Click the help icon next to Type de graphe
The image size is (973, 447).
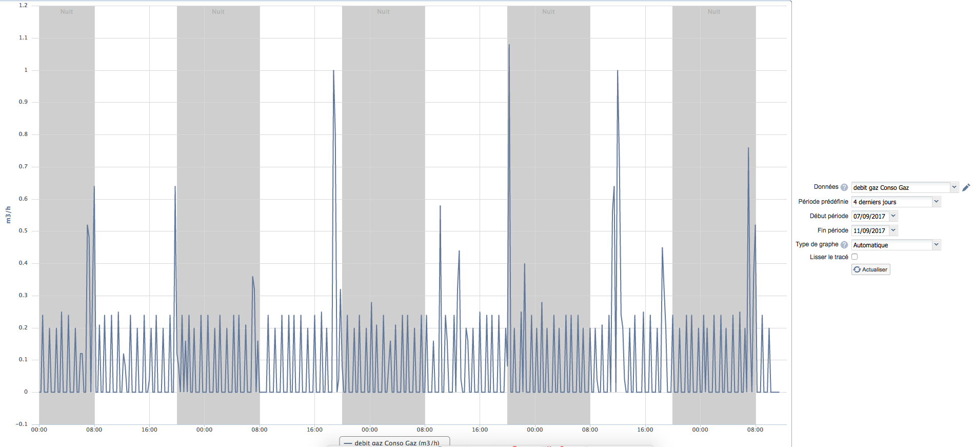pos(844,245)
